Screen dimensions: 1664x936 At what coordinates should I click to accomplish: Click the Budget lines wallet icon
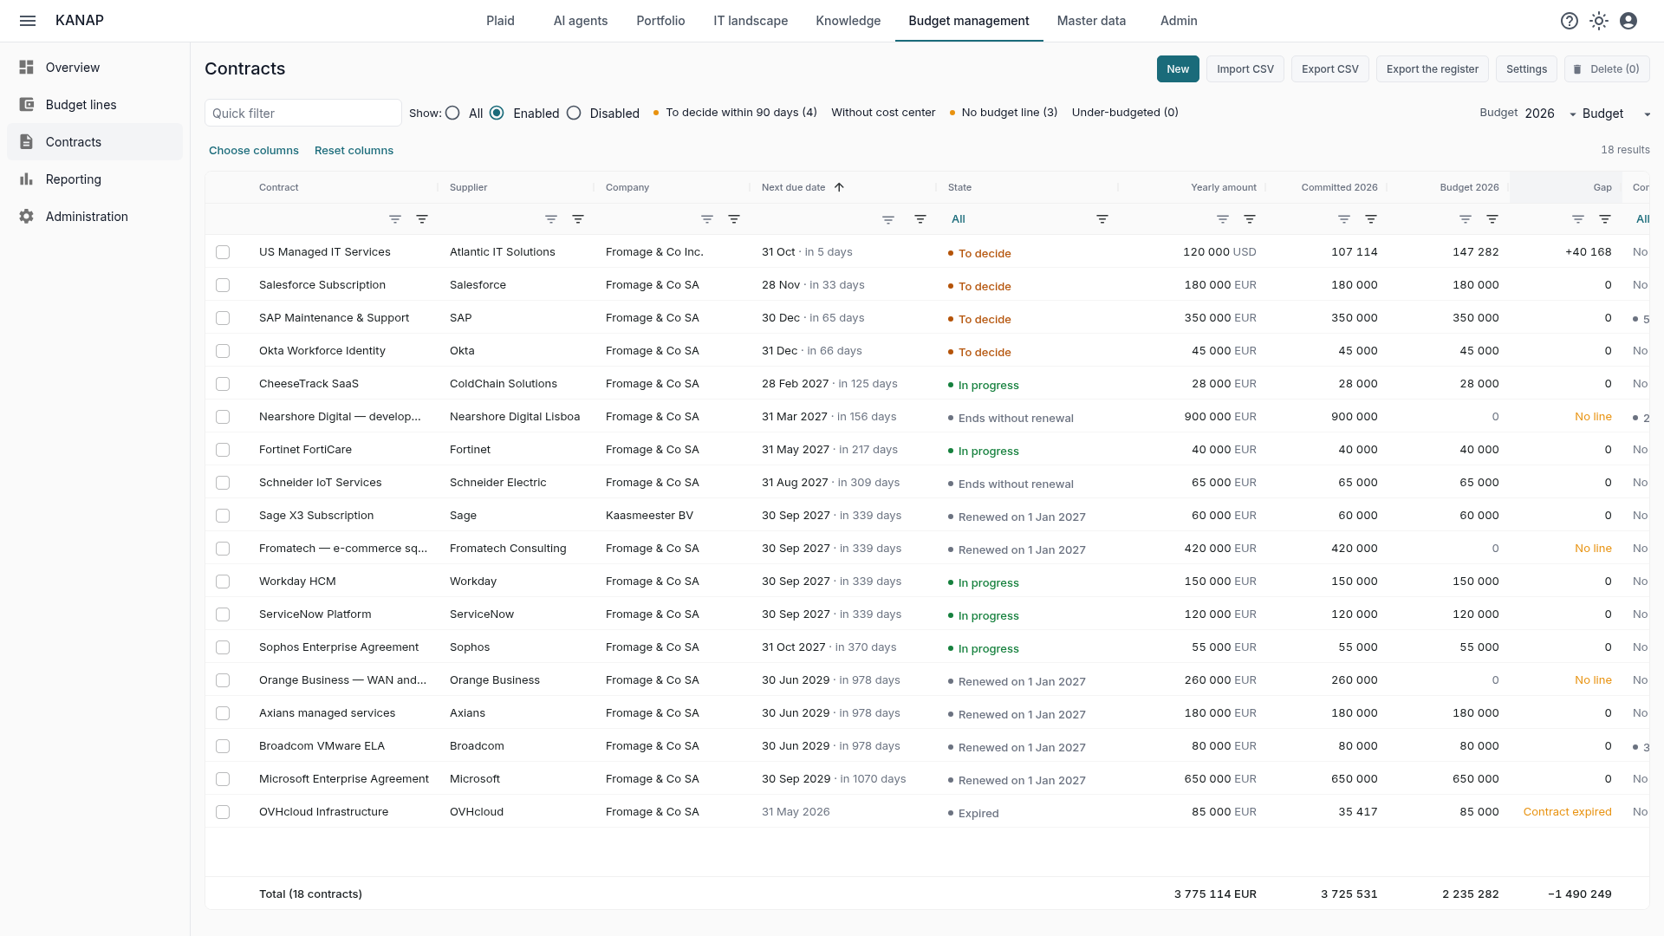[x=27, y=105]
